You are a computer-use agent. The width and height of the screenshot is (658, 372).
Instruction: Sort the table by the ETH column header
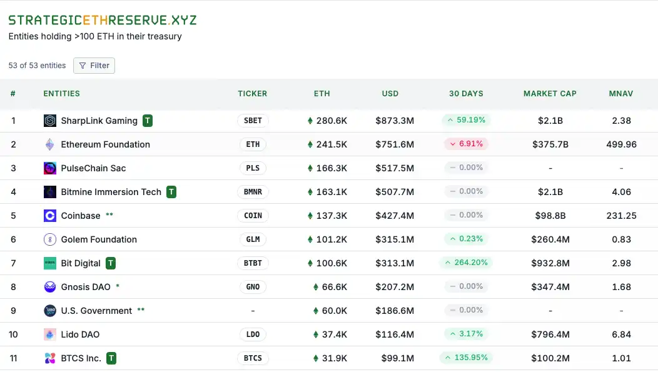[x=321, y=93]
